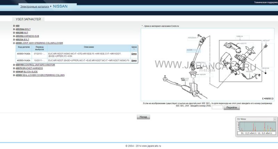Click DL 12,5 кбит/с reading in DU Meter
This screenshot has height=149, width=278.
click(x=249, y=133)
